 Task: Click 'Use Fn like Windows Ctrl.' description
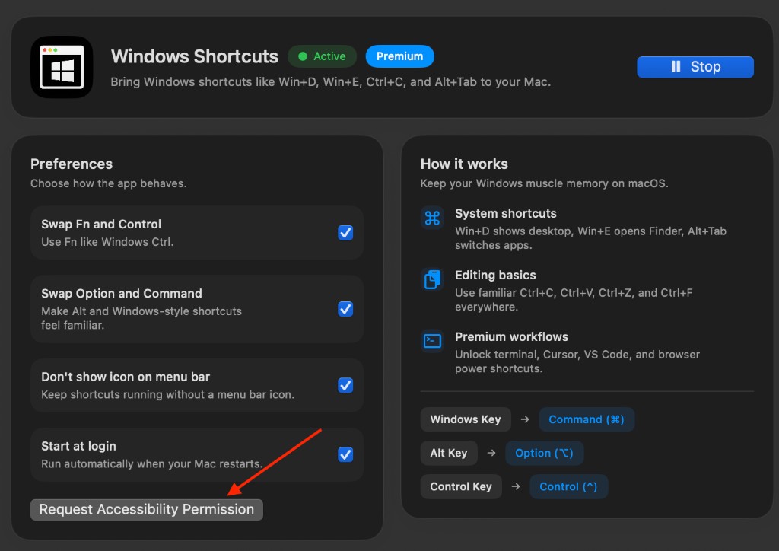pyautogui.click(x=107, y=242)
